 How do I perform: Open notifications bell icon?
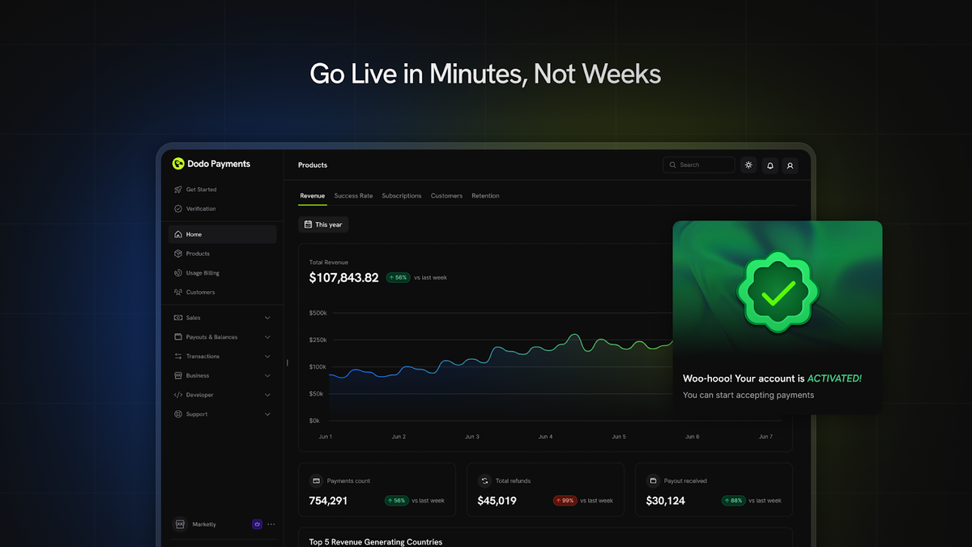pyautogui.click(x=770, y=165)
